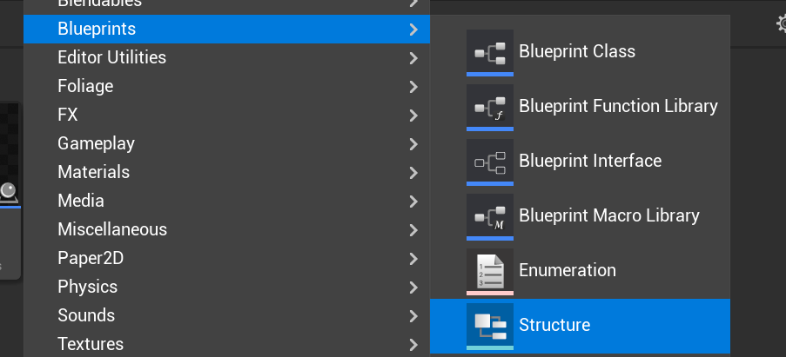Click the Blueprint Function Library icon

pos(490,107)
